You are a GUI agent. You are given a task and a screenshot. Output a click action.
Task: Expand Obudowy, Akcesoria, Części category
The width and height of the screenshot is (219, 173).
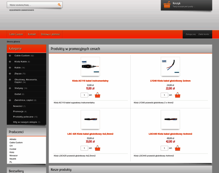click(x=10, y=80)
